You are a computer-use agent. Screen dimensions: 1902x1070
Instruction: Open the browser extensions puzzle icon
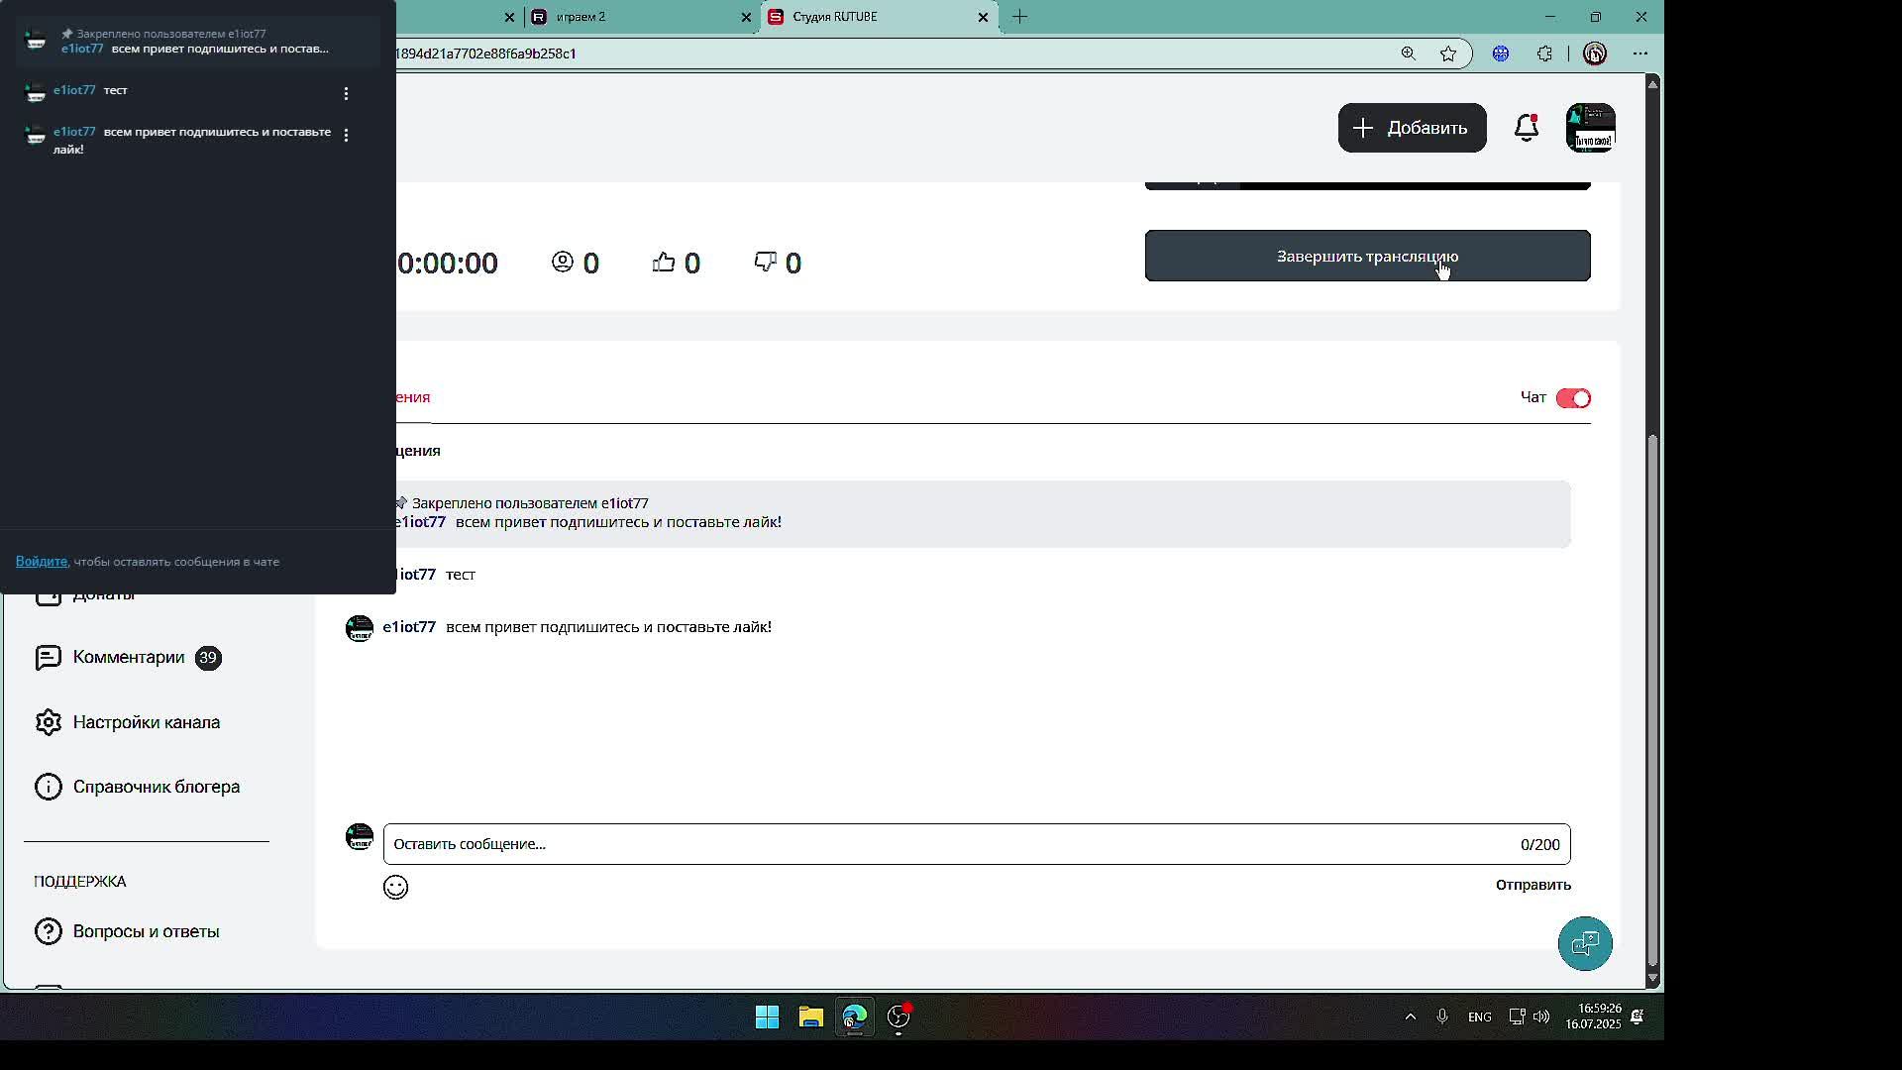[x=1544, y=53]
